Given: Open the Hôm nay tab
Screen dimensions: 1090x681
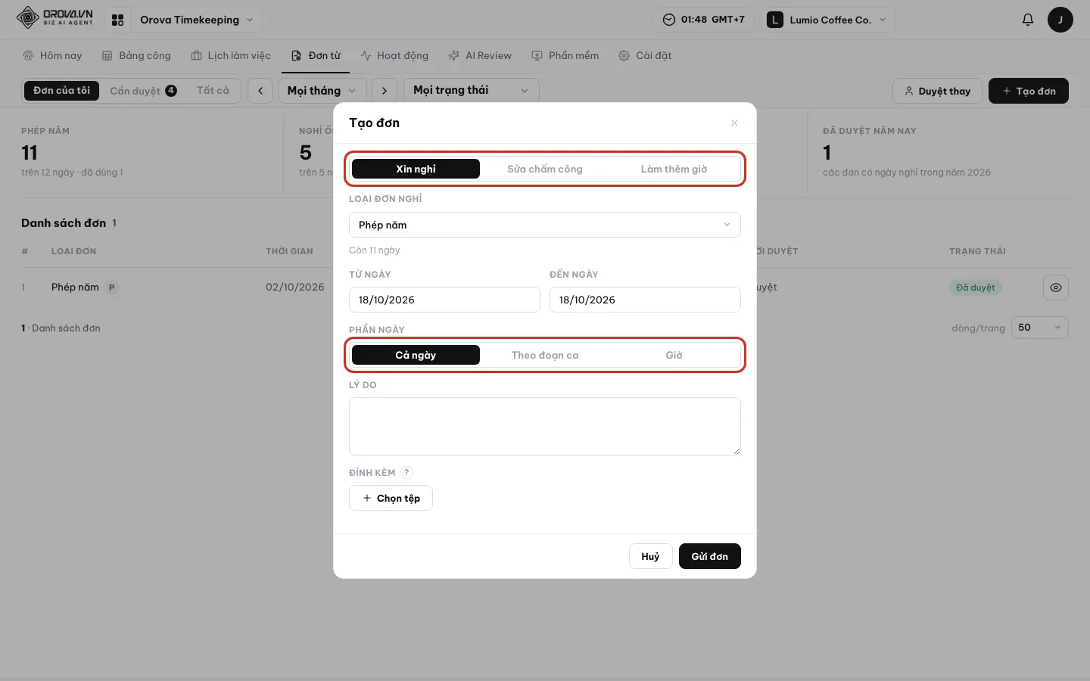Looking at the screenshot, I should pos(52,55).
